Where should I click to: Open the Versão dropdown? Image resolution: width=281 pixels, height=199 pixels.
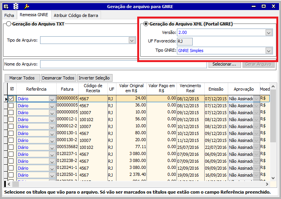tap(269, 33)
